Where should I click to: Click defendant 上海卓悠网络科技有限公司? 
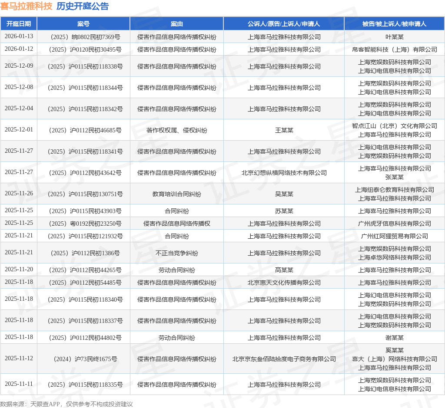(x=395, y=258)
